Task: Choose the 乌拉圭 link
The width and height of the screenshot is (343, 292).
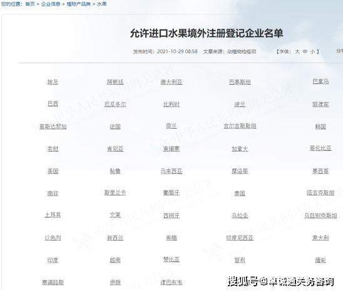Action: point(240,216)
